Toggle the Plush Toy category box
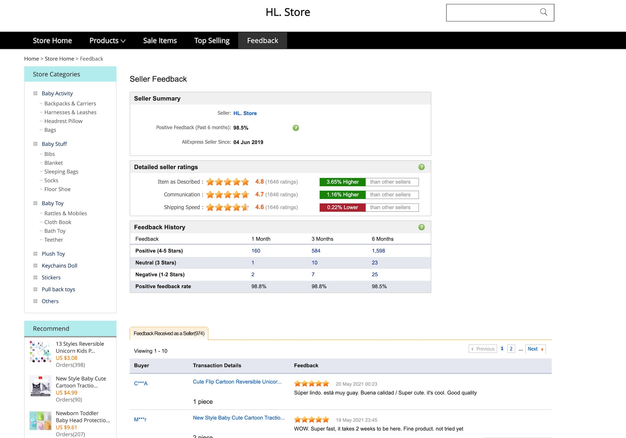Viewport: 626px width, 438px height. click(35, 254)
